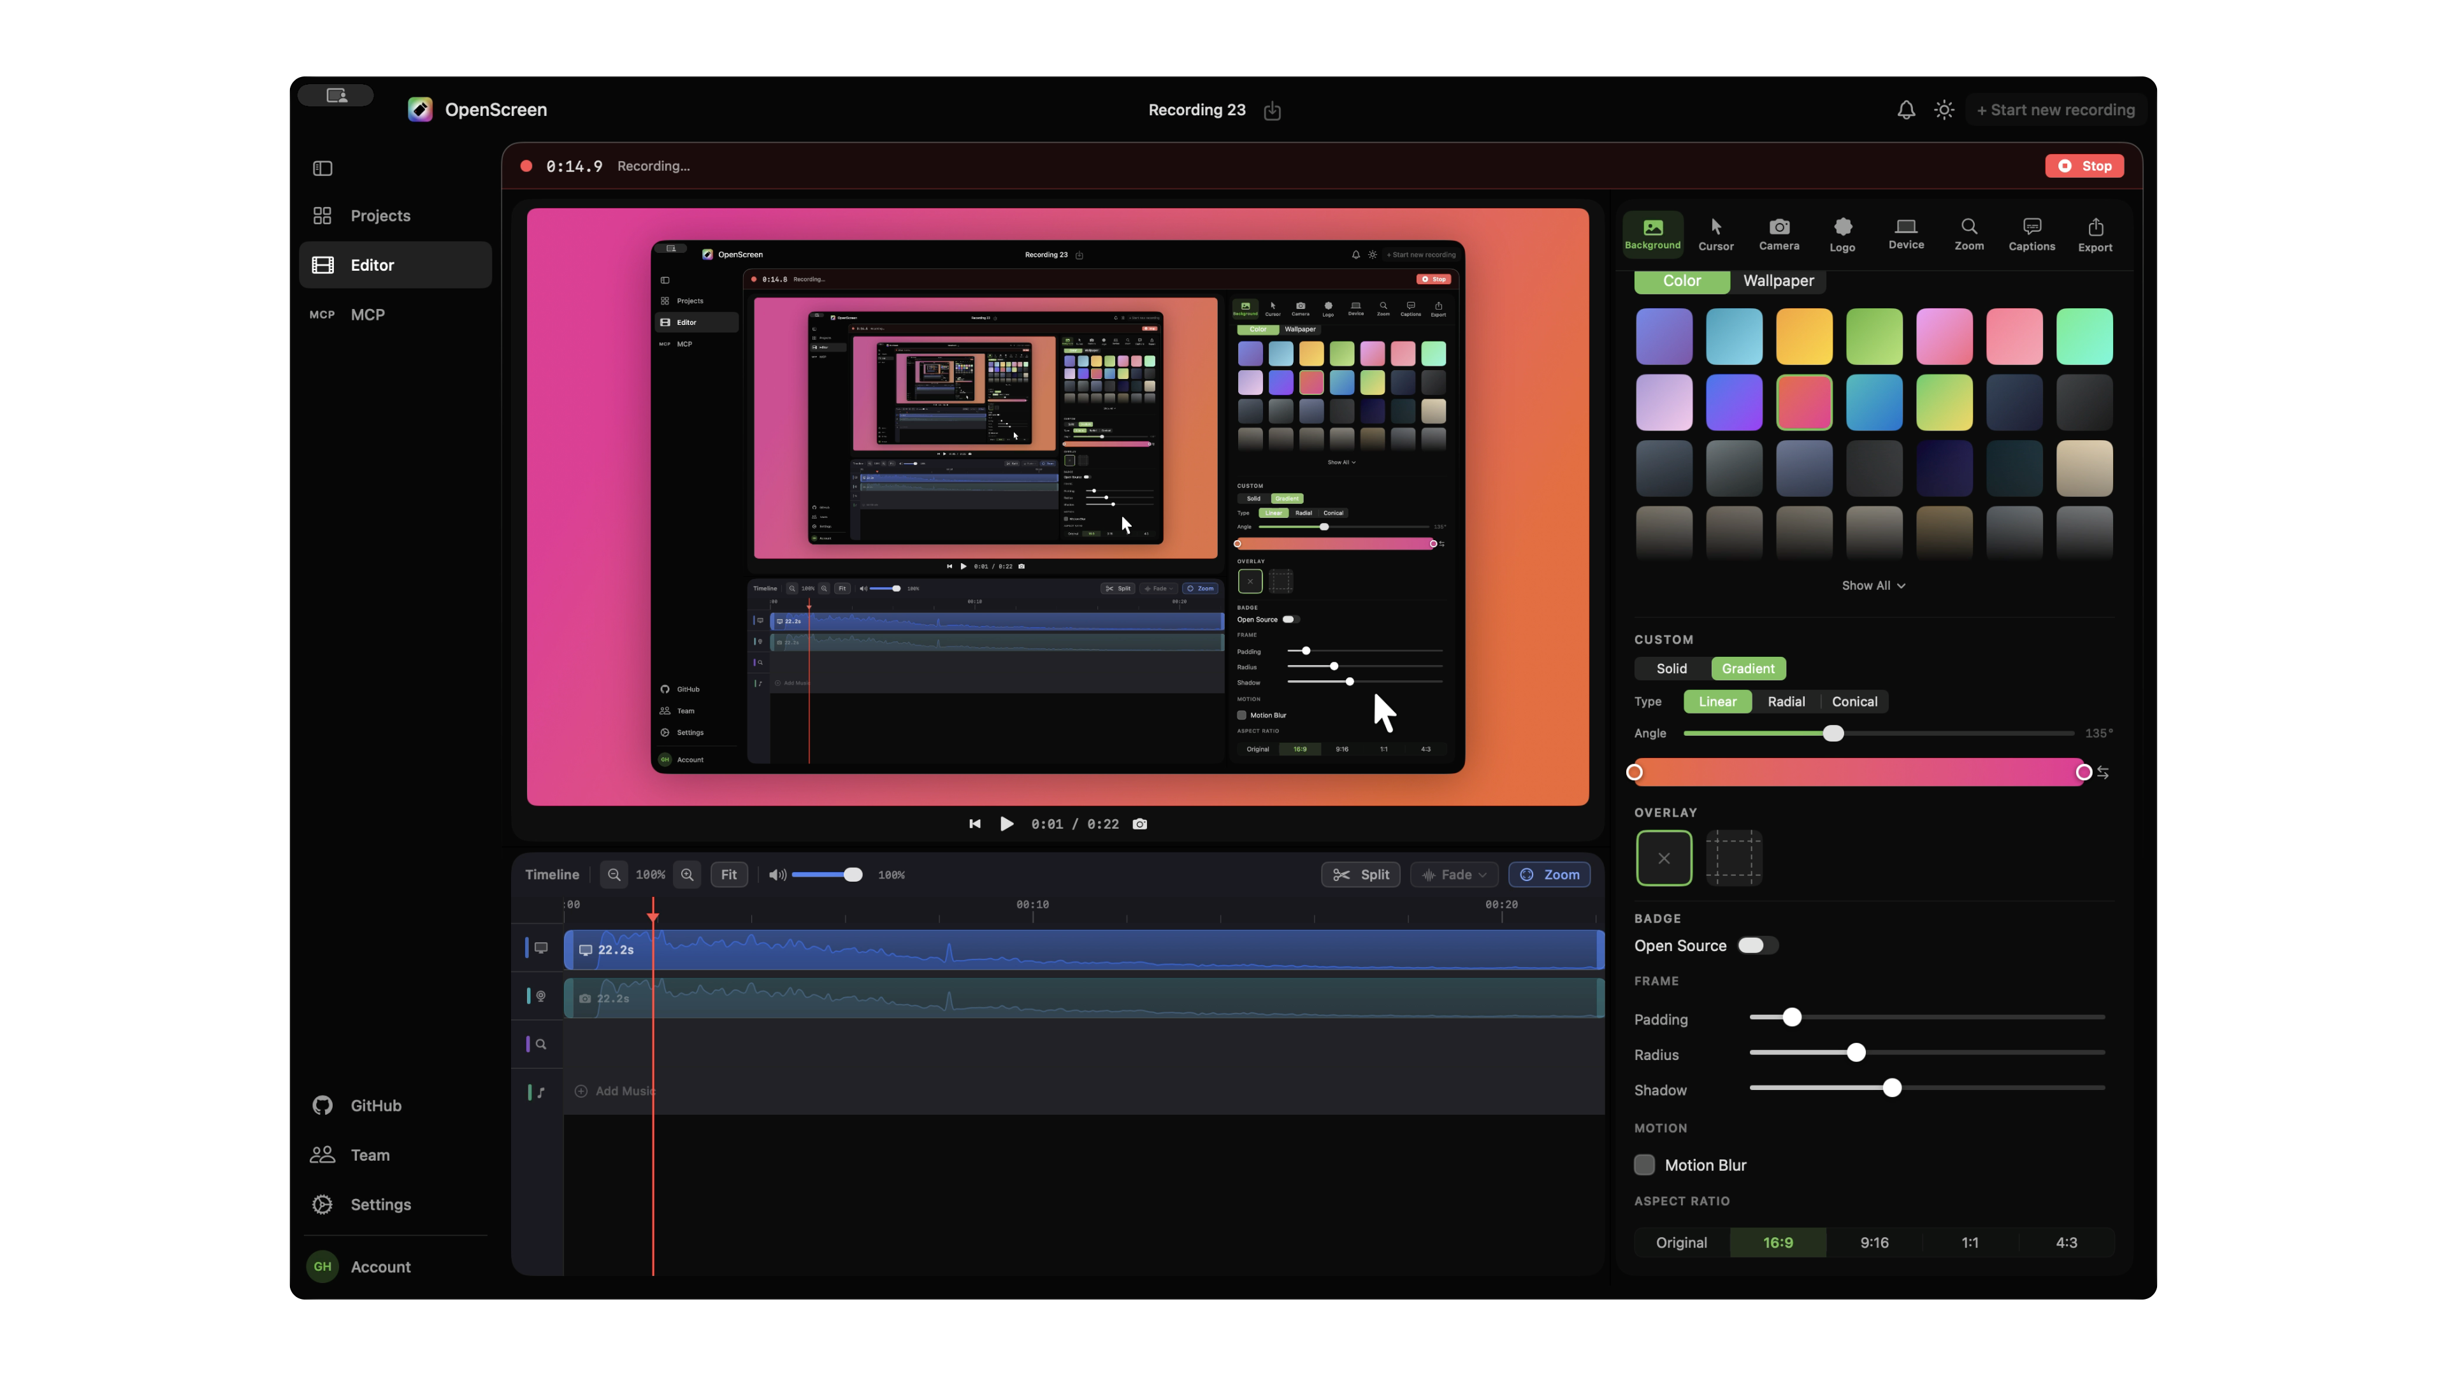Pick the yellow-orange color swatch
The height and width of the screenshot is (1376, 2447).
coord(1804,336)
